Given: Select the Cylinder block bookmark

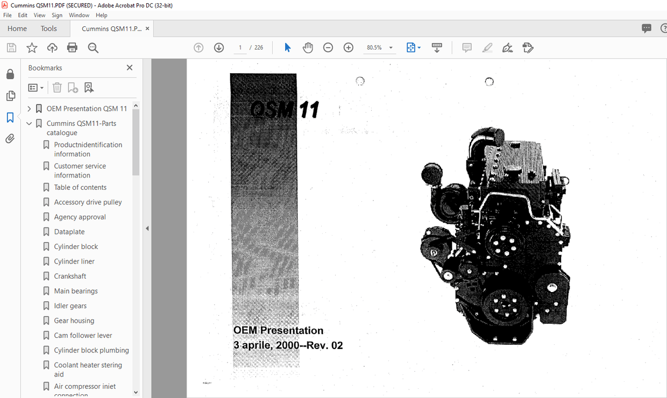Looking at the screenshot, I should (75, 246).
